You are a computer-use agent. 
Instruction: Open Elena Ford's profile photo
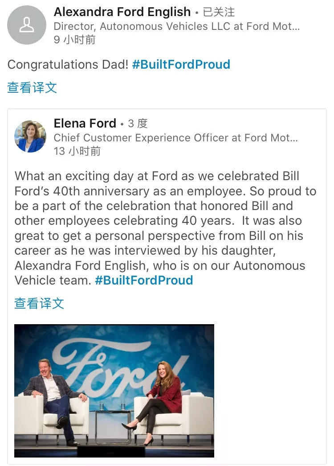(30, 136)
